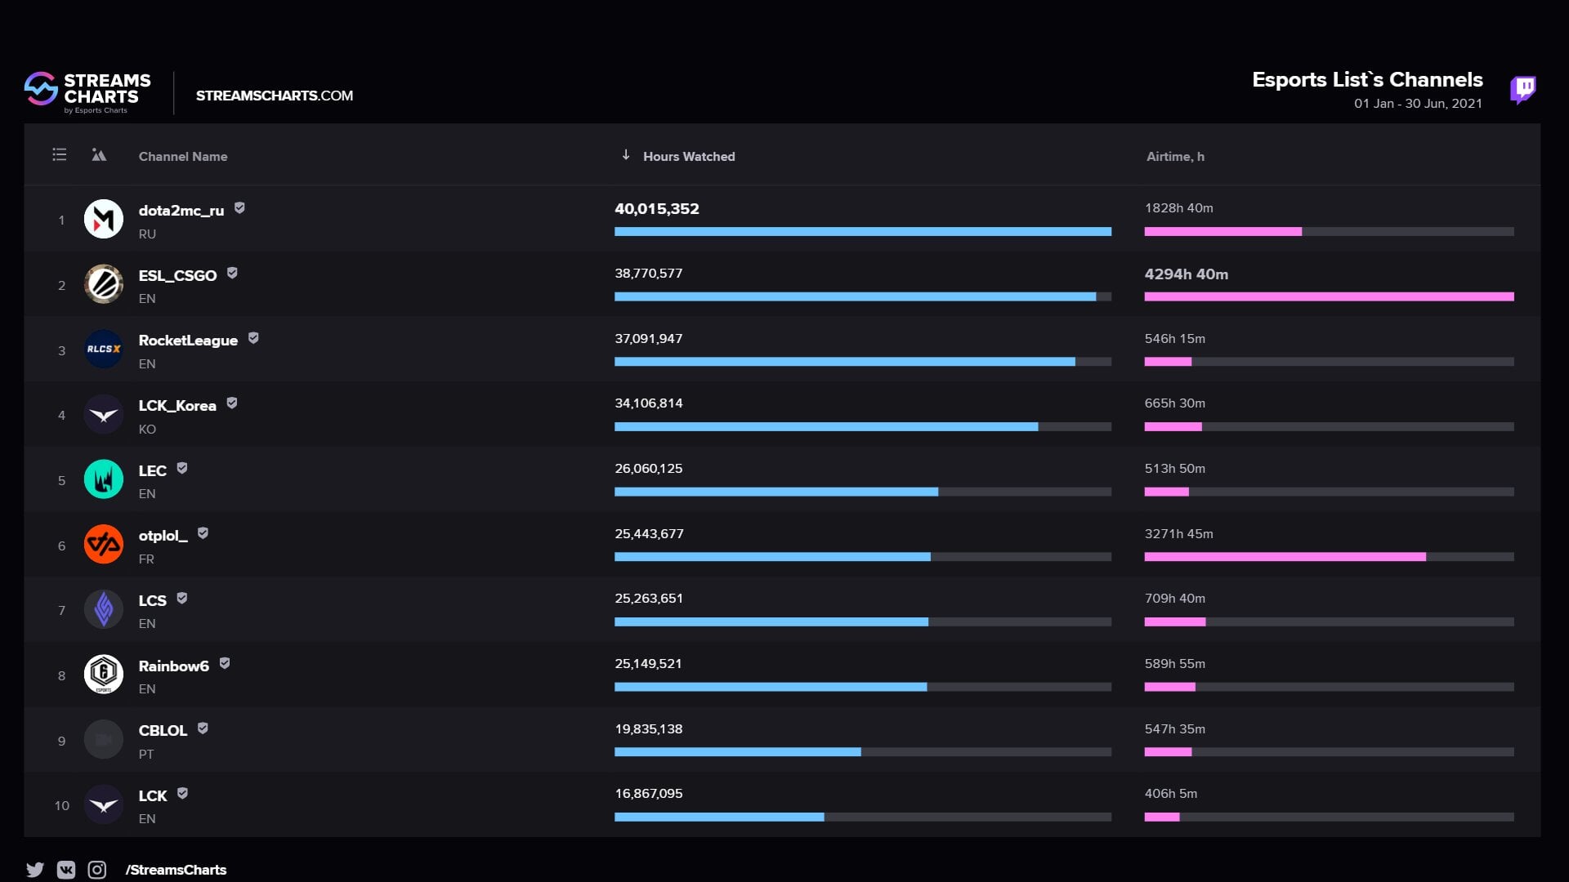
Task: Open the Twitter social icon
Action: coord(35,870)
